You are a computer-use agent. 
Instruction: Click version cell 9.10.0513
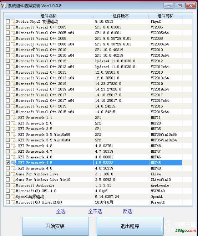(x=104, y=21)
